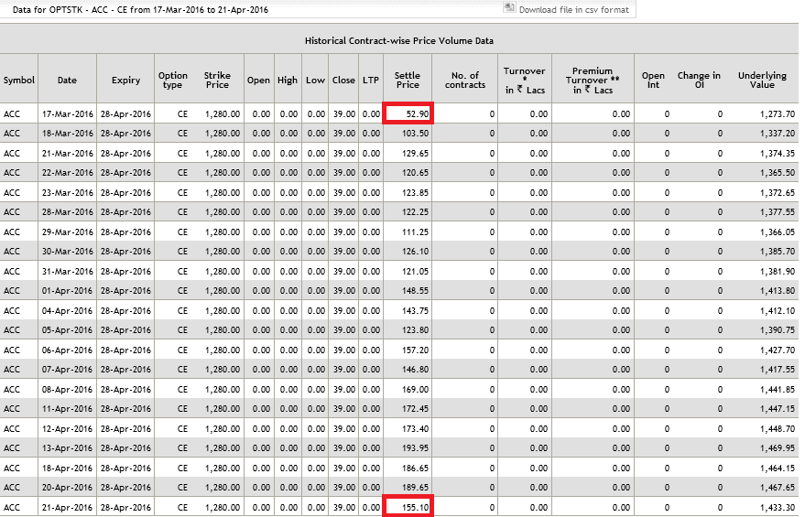Click the CSV file icon beside Download
This screenshot has width=805, height=517.
(509, 7)
